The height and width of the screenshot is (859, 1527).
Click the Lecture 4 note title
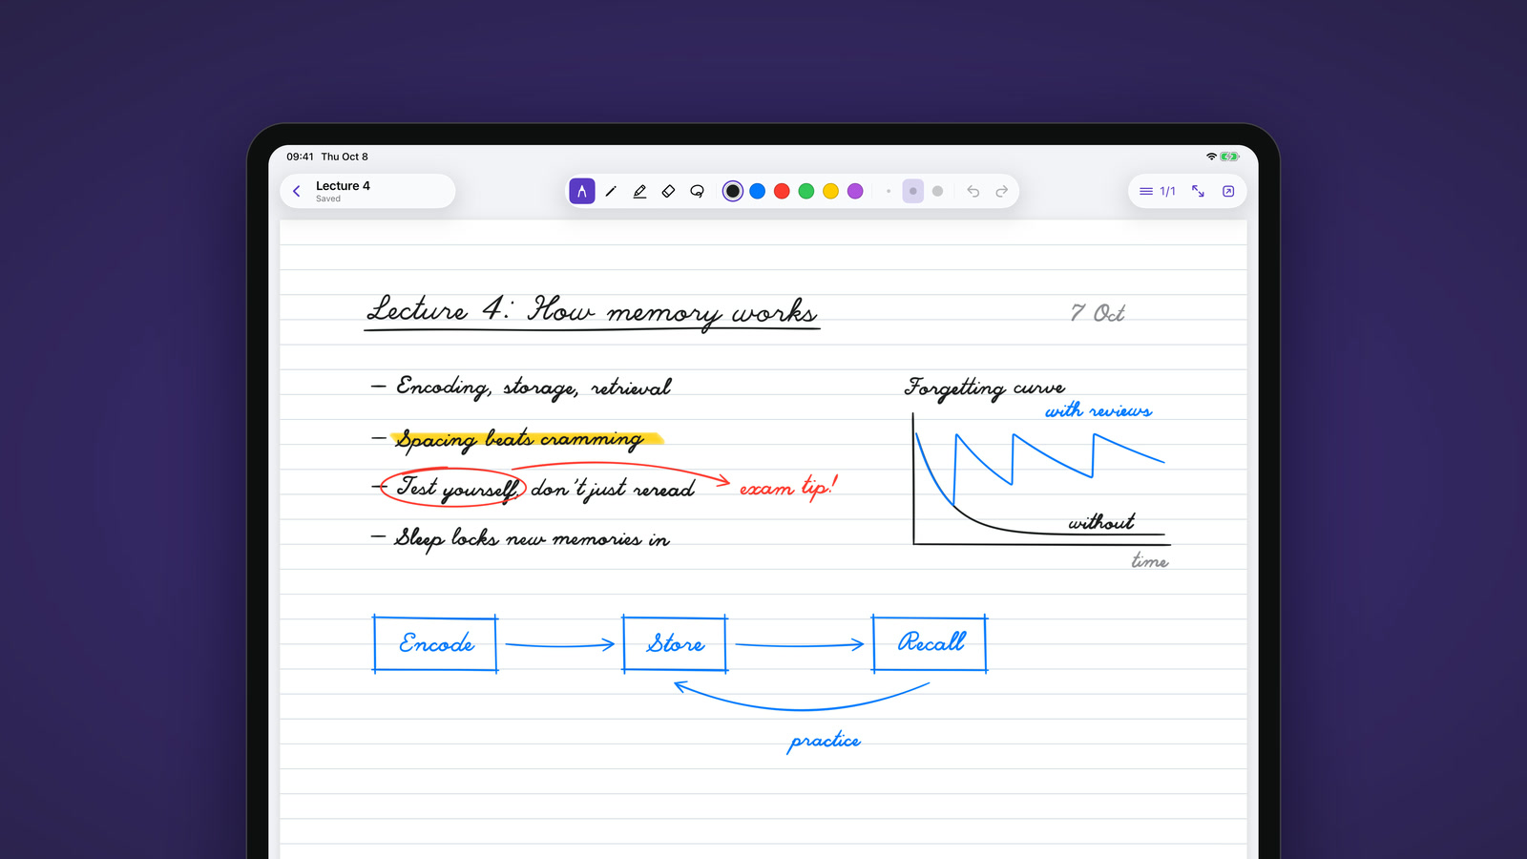coord(343,186)
